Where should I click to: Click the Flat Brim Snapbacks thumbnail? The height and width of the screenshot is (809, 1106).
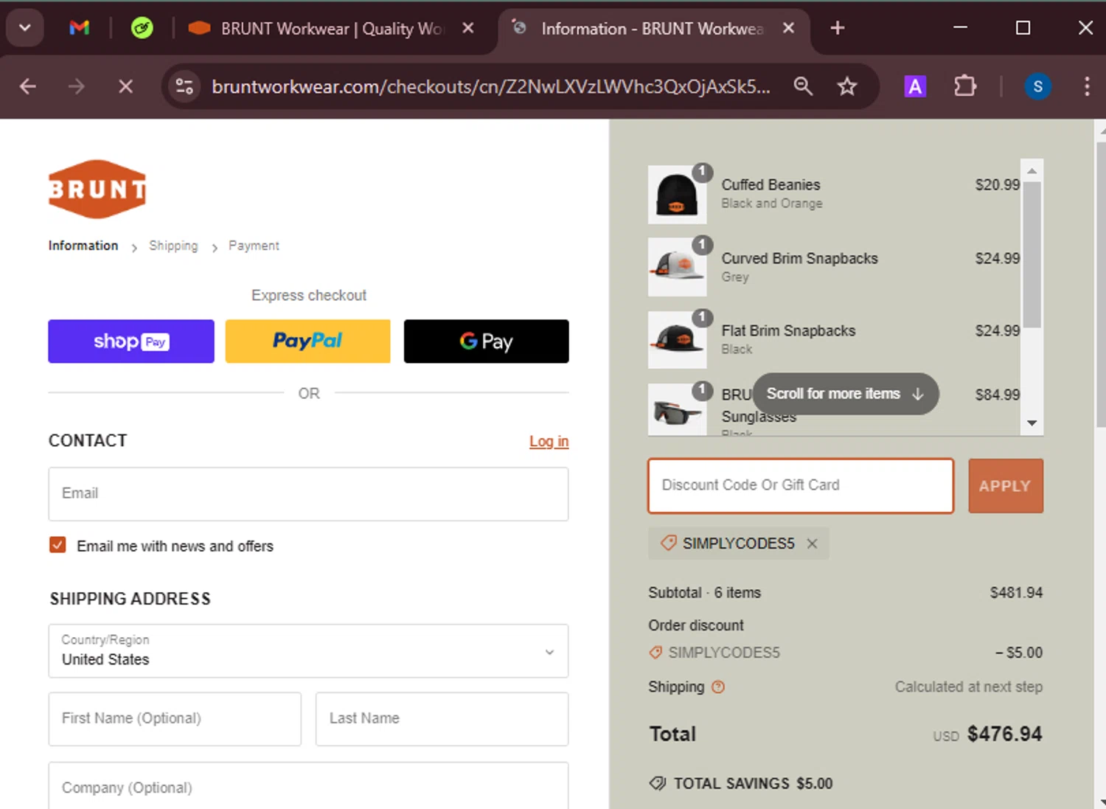(677, 339)
